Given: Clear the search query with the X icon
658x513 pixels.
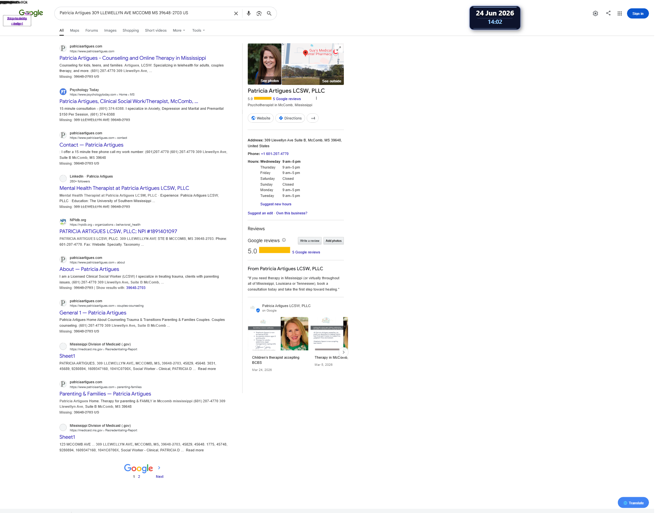Looking at the screenshot, I should (236, 14).
